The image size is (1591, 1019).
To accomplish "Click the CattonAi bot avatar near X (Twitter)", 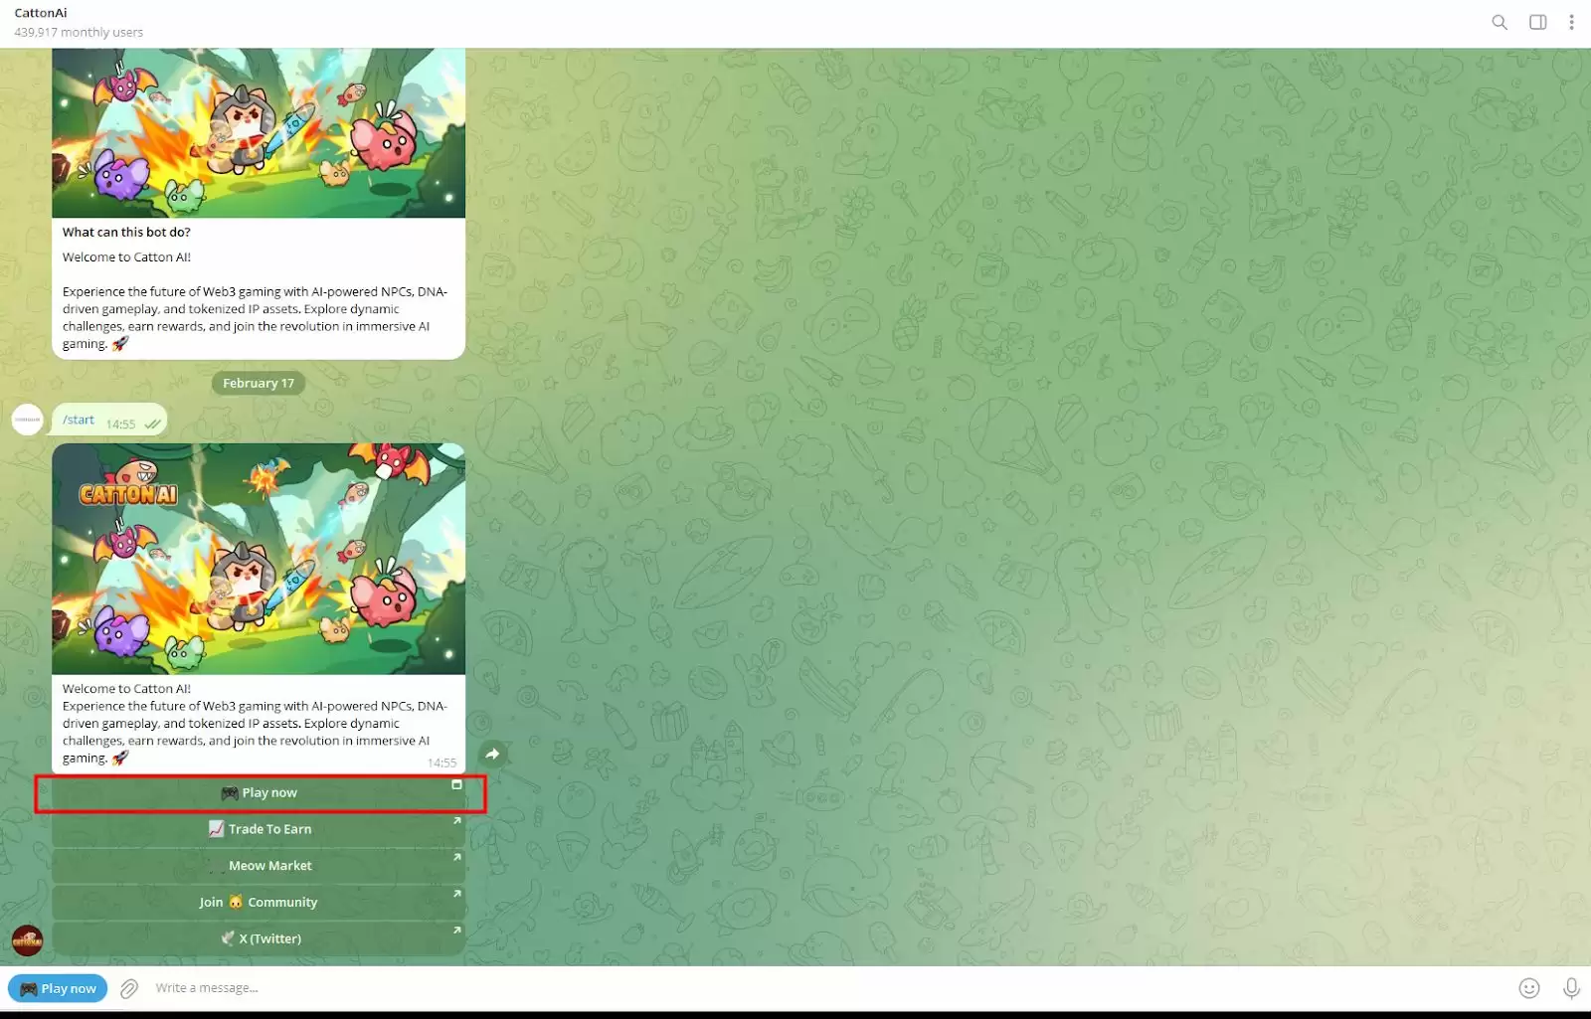I will [x=27, y=938].
